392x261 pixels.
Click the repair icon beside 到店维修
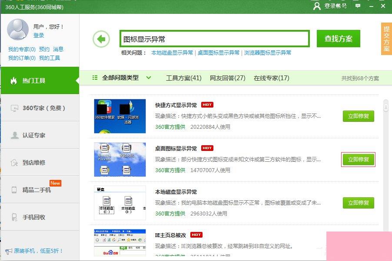pos(14,163)
